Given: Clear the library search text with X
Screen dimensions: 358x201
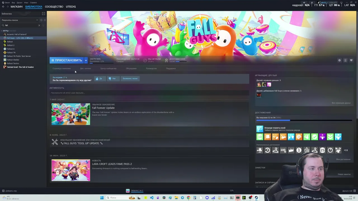Looking at the screenshot, I should click(39, 25).
